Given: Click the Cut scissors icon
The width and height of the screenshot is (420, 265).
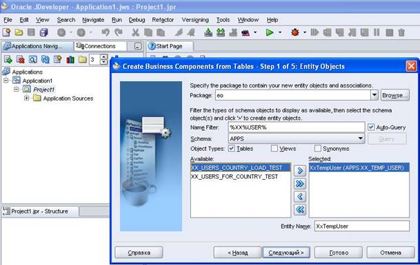Looking at the screenshot, I should click(136, 32).
